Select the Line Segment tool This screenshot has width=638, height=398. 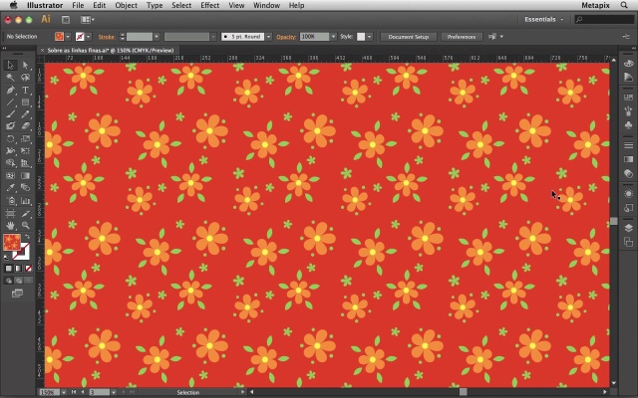coord(10,101)
